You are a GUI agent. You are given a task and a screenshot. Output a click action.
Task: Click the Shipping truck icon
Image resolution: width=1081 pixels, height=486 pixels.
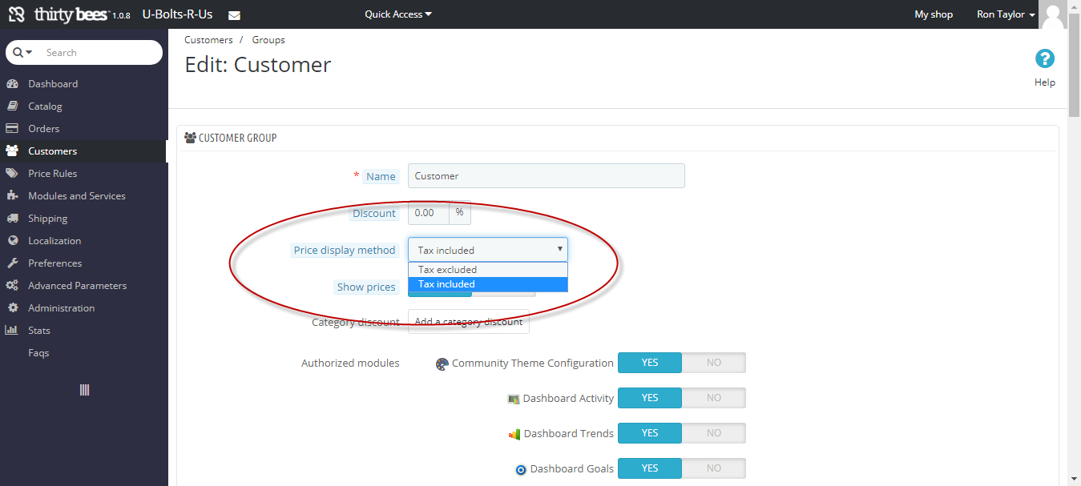(x=12, y=219)
